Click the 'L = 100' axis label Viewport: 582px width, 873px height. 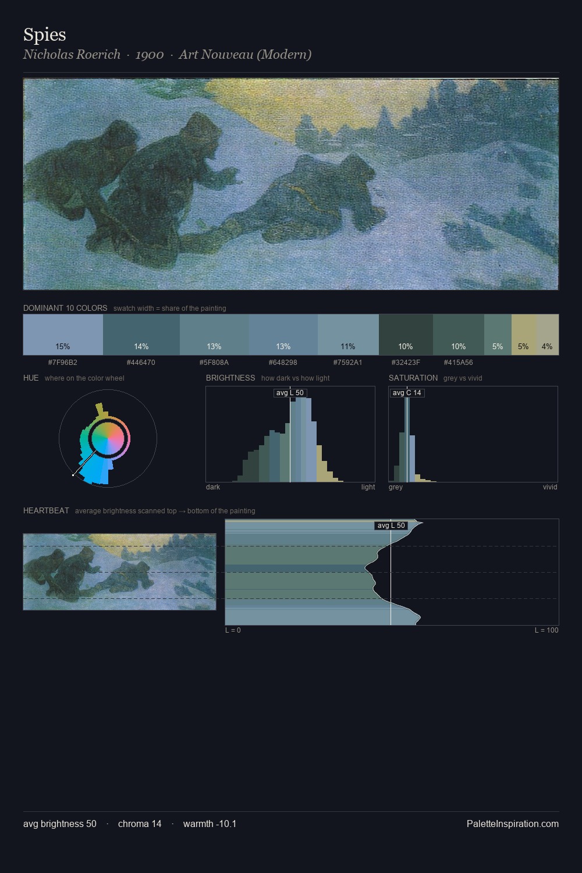pyautogui.click(x=546, y=630)
